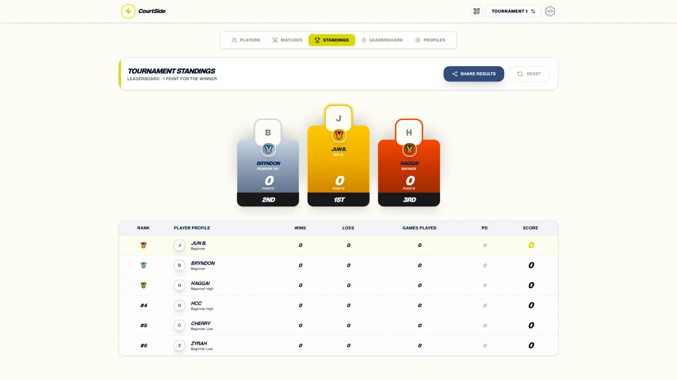Image resolution: width=677 pixels, height=380 pixels.
Task: Click the WINS column header
Action: 300,228
